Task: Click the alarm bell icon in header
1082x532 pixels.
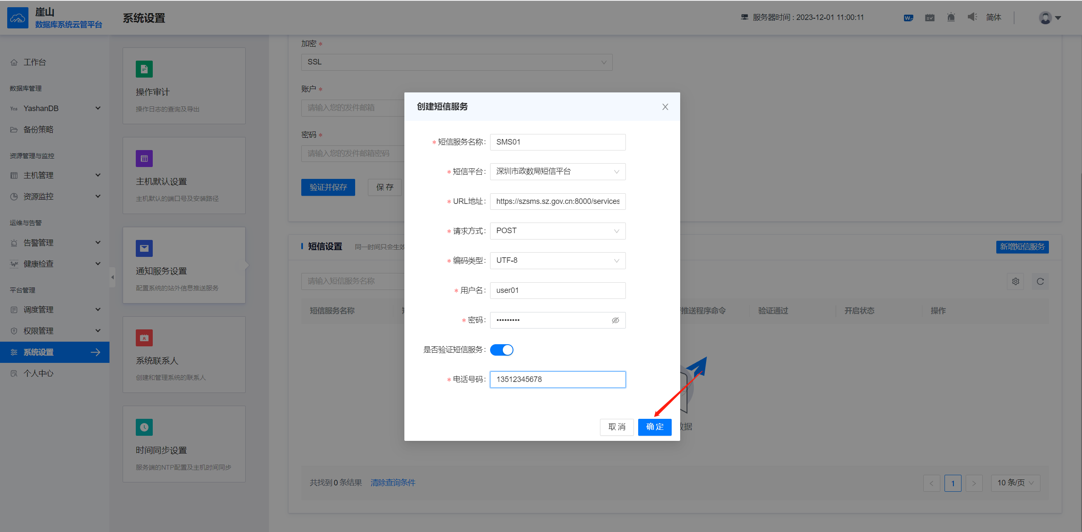Action: coord(951,17)
